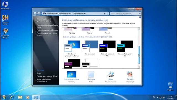Open the network tray icon
The width and height of the screenshot is (177, 100).
point(160,97)
